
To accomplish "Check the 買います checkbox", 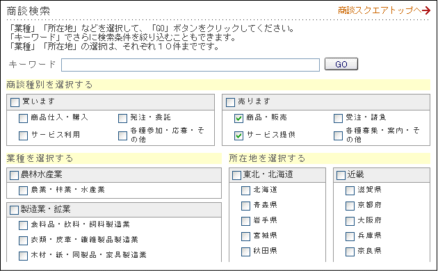I will tap(15, 102).
